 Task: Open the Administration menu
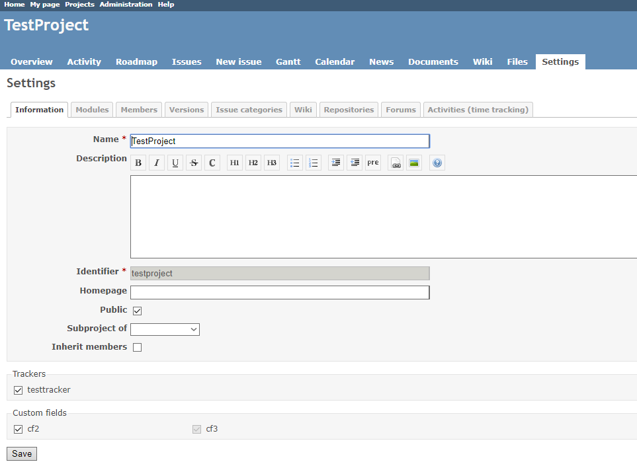[x=126, y=5]
